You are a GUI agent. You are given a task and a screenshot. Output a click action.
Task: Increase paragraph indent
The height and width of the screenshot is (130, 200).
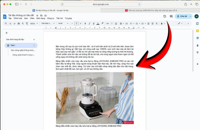[152, 24]
